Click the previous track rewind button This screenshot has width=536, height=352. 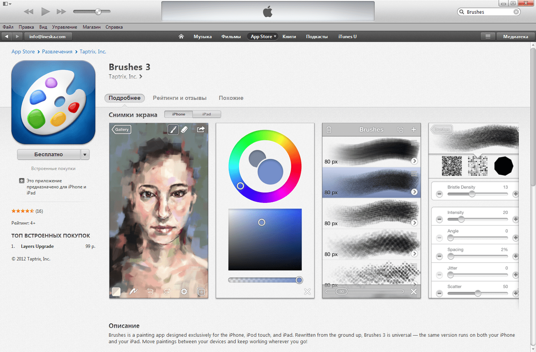[x=29, y=12]
